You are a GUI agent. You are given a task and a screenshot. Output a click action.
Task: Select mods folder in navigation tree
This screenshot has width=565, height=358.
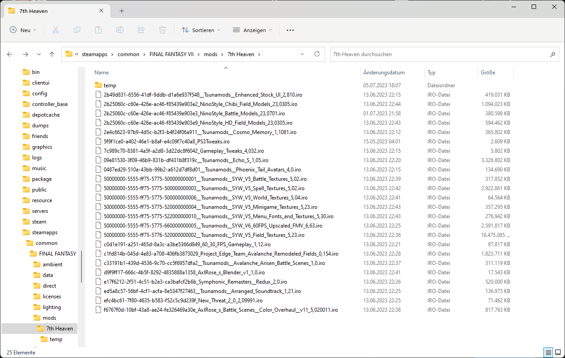[49, 318]
